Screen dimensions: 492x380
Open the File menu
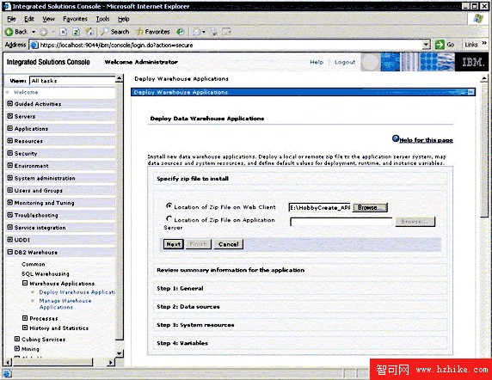(x=11, y=19)
